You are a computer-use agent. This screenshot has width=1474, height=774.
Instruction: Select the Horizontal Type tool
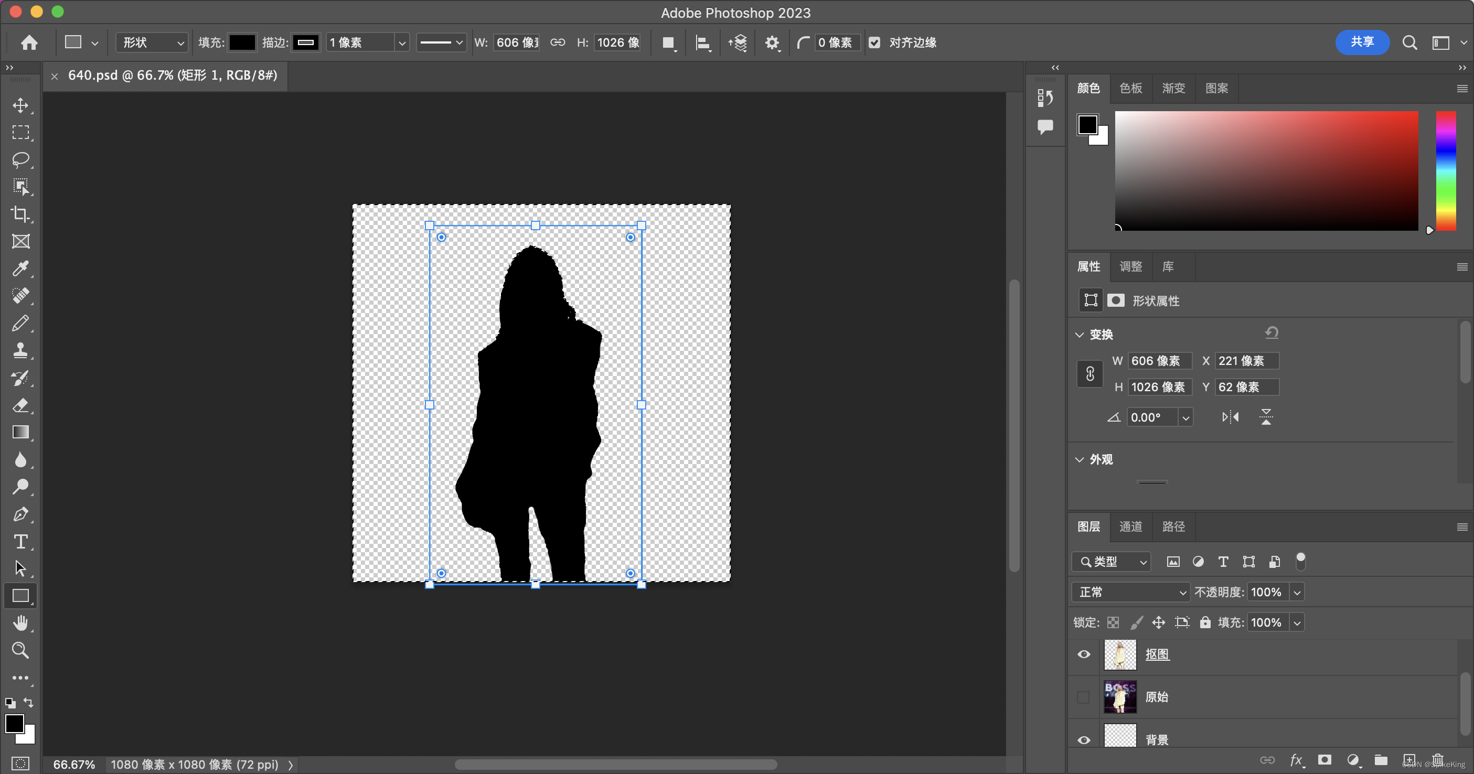coord(20,541)
